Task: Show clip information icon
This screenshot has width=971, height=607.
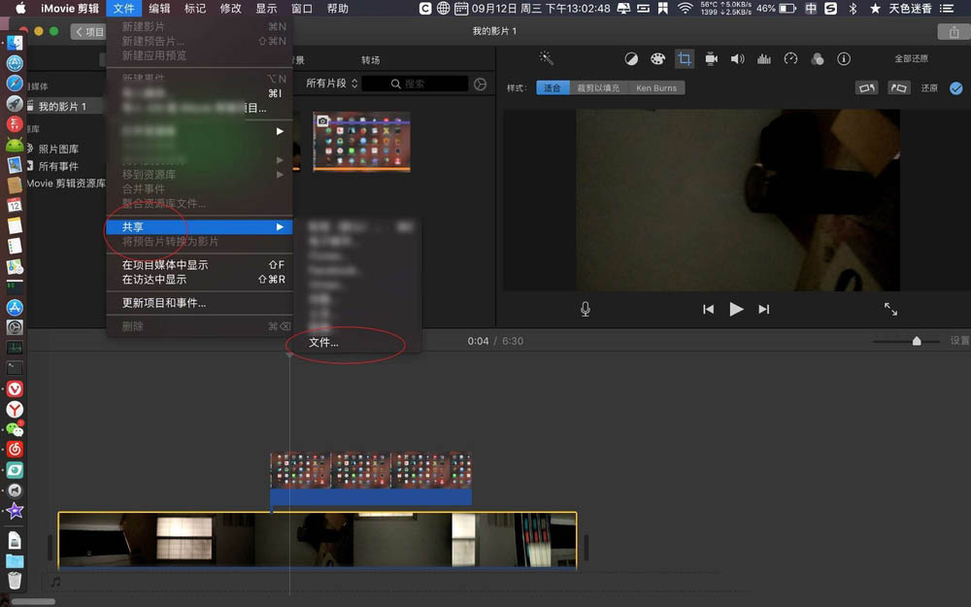Action: click(844, 59)
